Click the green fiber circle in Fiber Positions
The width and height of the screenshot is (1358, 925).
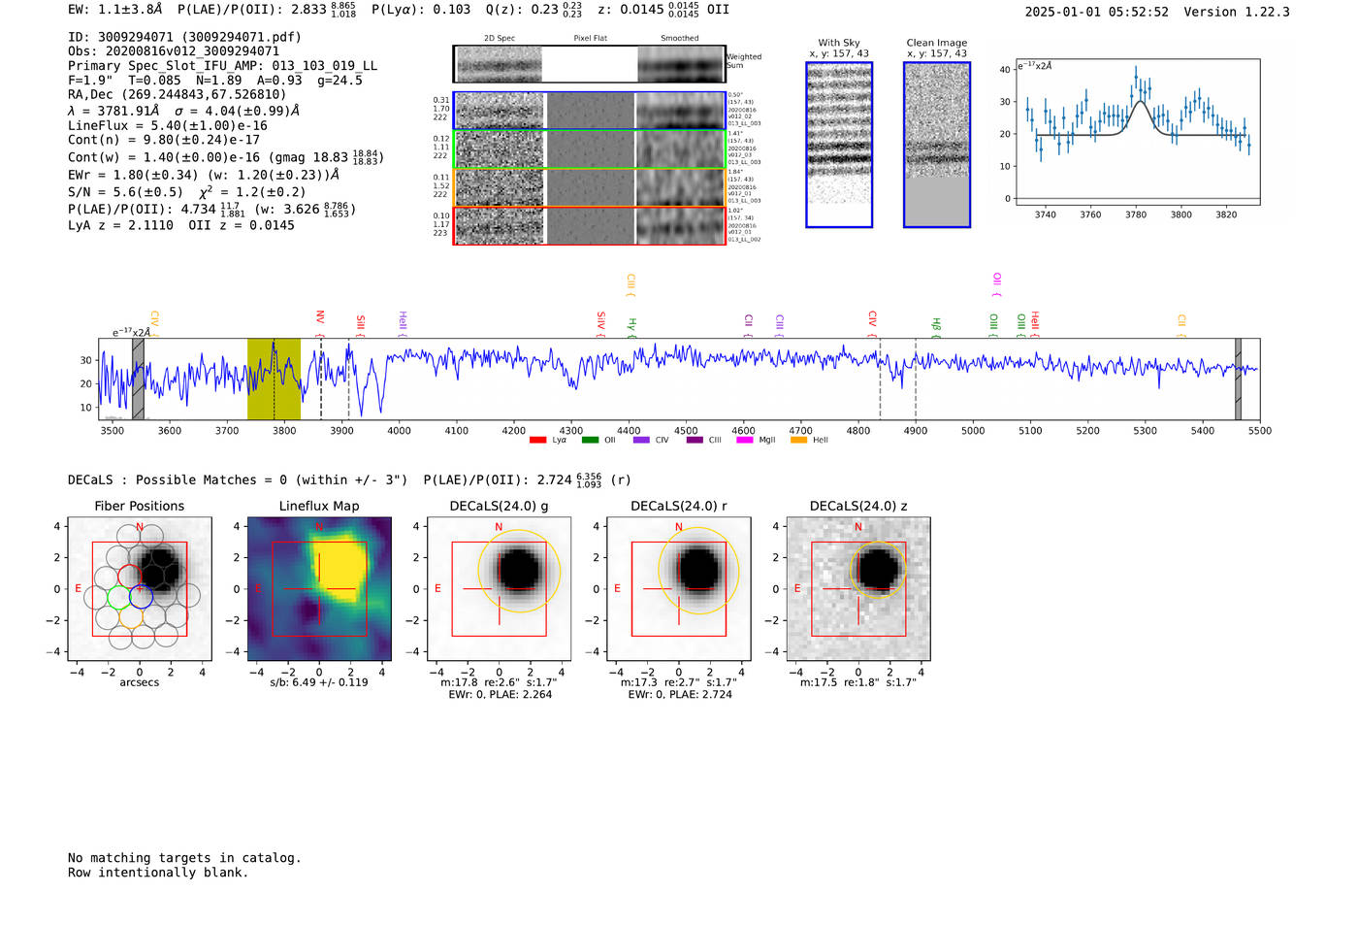[118, 597]
